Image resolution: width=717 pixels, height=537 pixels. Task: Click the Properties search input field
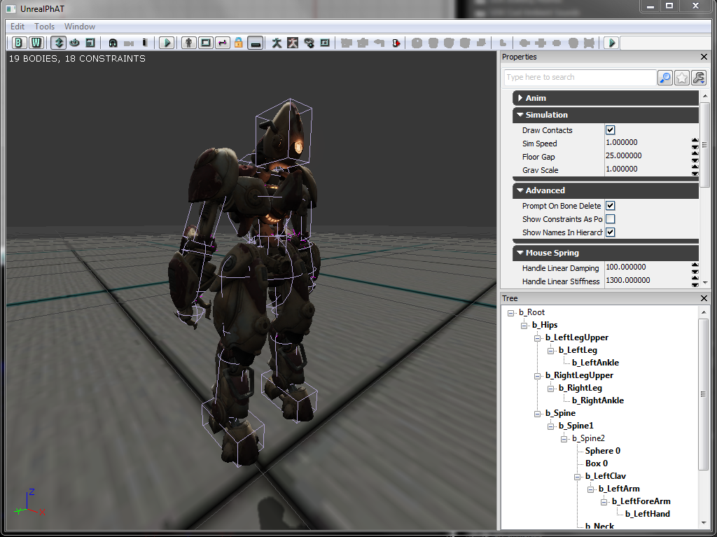[x=579, y=78]
